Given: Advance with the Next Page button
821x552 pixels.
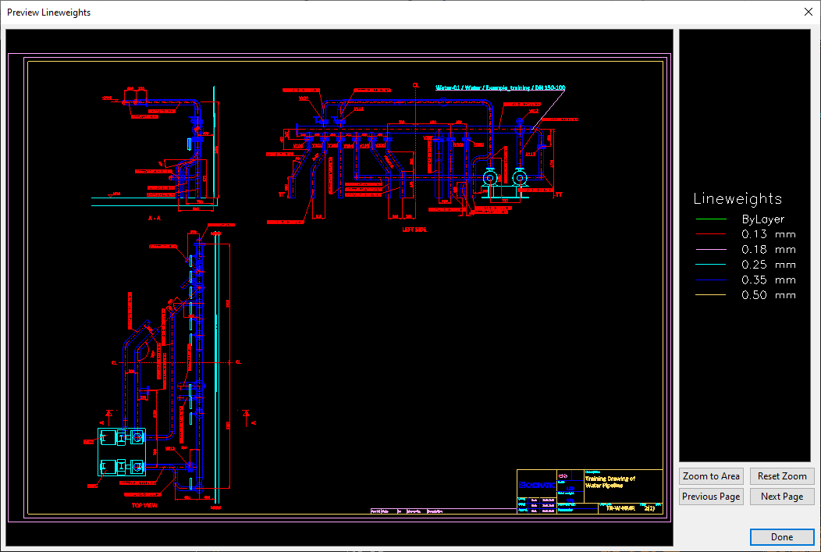Looking at the screenshot, I should click(781, 497).
